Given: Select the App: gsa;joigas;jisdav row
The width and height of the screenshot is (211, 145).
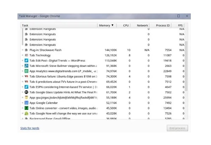Looking at the screenshot, I should (103, 98).
